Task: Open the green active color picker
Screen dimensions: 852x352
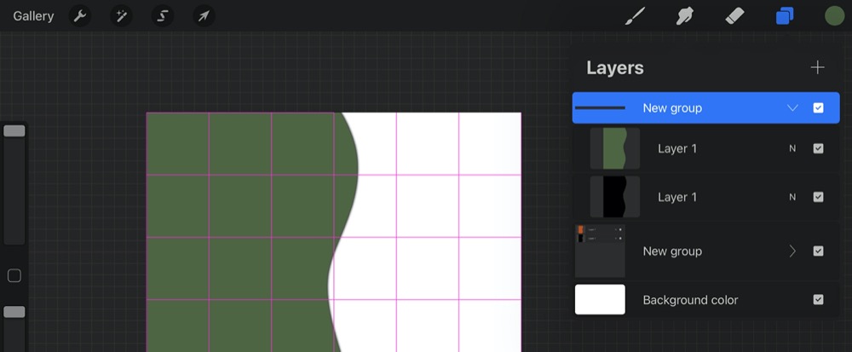Action: 834,16
